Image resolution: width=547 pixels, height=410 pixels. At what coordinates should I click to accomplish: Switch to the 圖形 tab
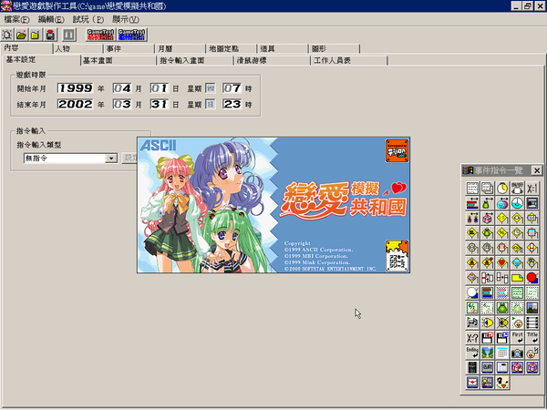[x=335, y=48]
